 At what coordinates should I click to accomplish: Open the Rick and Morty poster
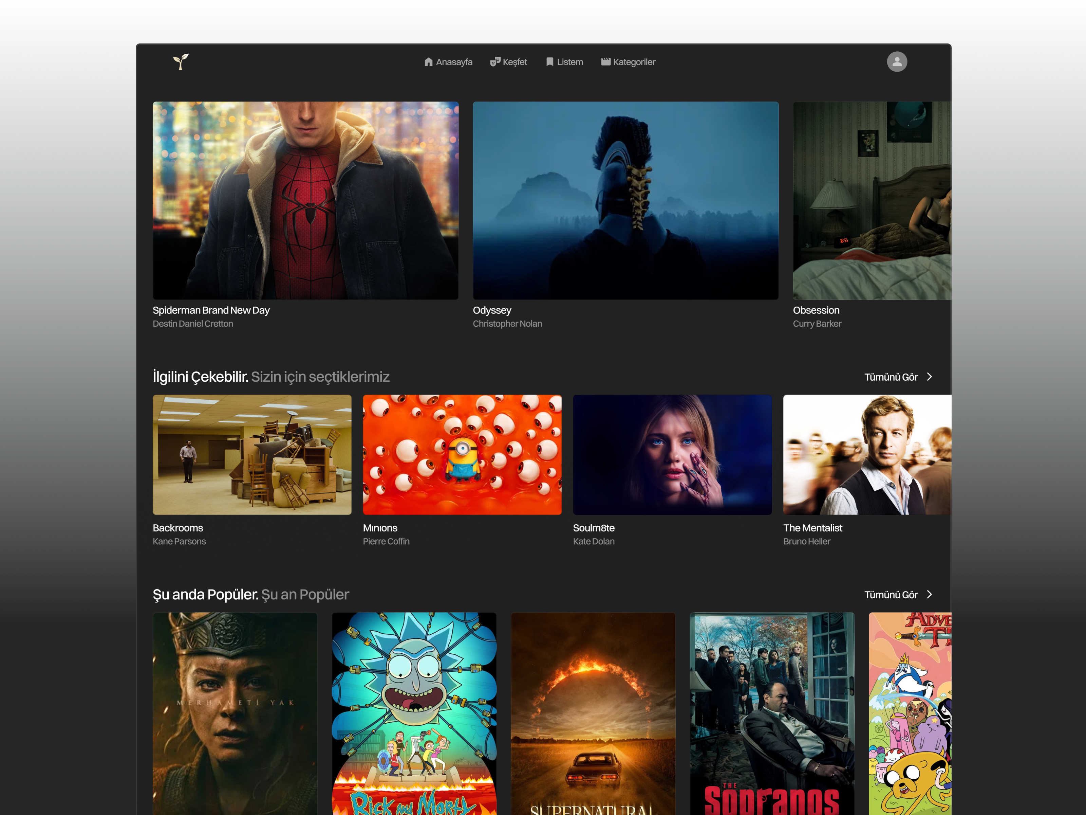click(x=414, y=713)
